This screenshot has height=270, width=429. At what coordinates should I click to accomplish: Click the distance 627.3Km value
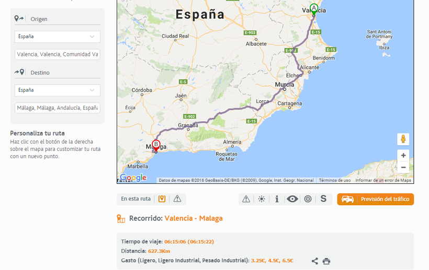159,251
